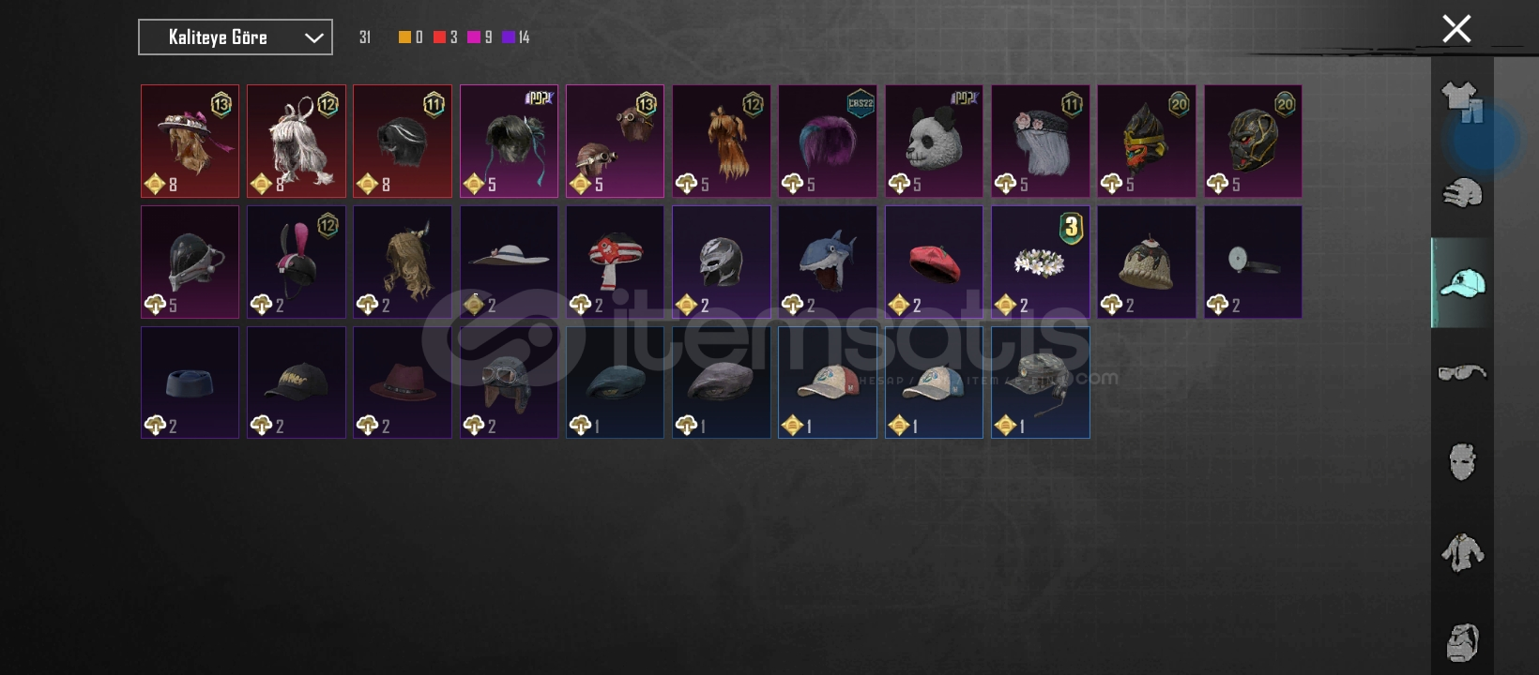Viewport: 1539px width, 675px height.
Task: Filter by the purple rarity count 14
Action: [x=516, y=37]
